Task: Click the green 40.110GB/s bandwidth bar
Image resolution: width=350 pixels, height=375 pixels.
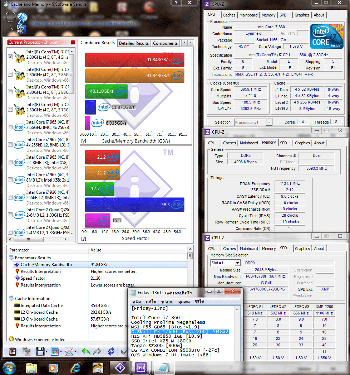Action: coord(106,91)
